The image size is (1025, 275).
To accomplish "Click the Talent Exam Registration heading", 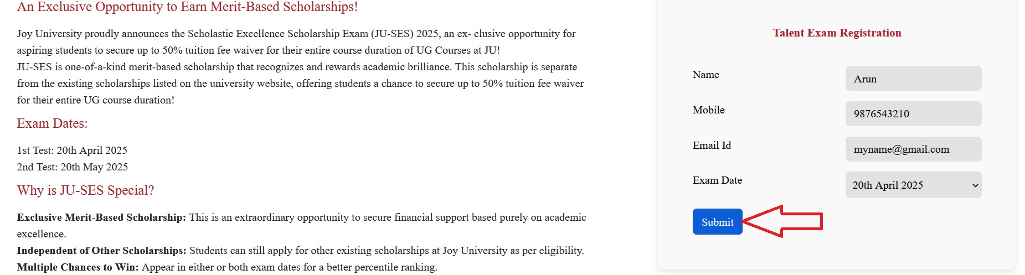I will tap(836, 33).
